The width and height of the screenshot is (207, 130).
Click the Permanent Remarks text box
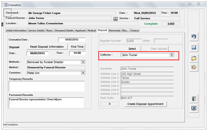point(46,103)
